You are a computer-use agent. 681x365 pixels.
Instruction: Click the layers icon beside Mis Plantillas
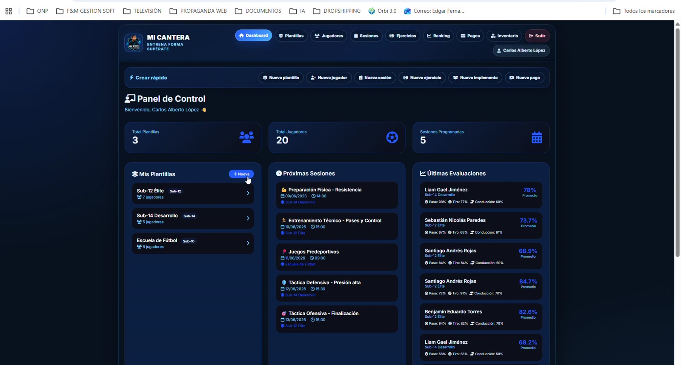[135, 174]
